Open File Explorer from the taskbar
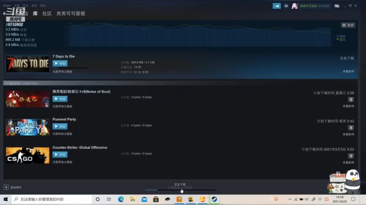The height and width of the screenshot is (205, 366). pyautogui.click(x=132, y=199)
